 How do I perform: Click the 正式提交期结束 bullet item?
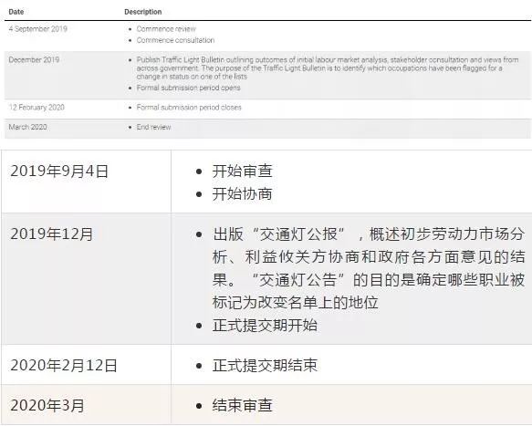coord(265,366)
